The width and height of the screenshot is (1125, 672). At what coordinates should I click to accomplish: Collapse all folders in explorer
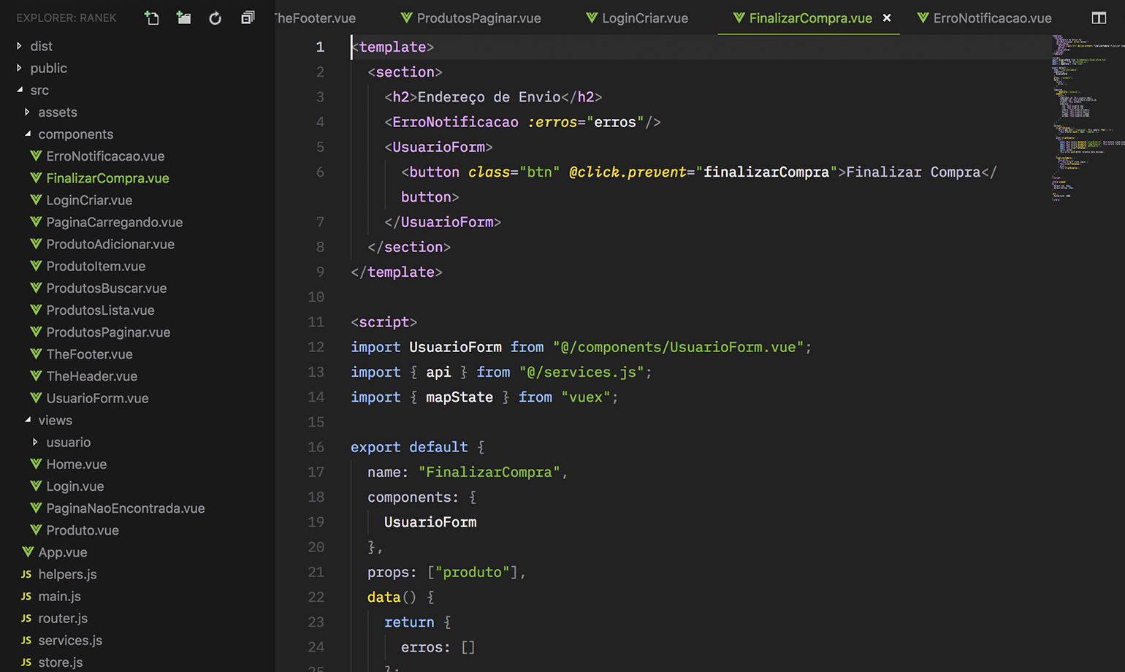(x=248, y=18)
